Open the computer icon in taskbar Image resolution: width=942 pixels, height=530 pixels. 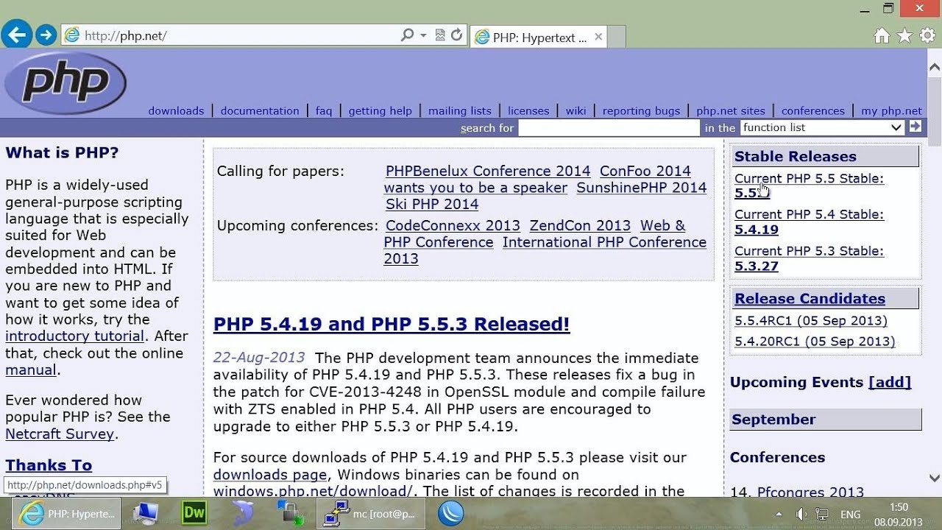point(146,513)
